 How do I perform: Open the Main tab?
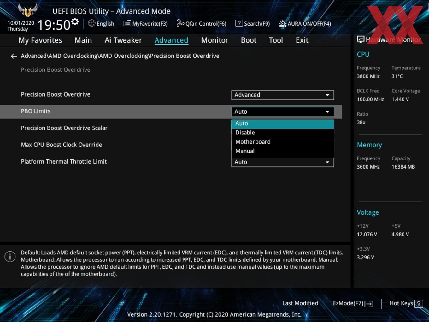pos(83,40)
